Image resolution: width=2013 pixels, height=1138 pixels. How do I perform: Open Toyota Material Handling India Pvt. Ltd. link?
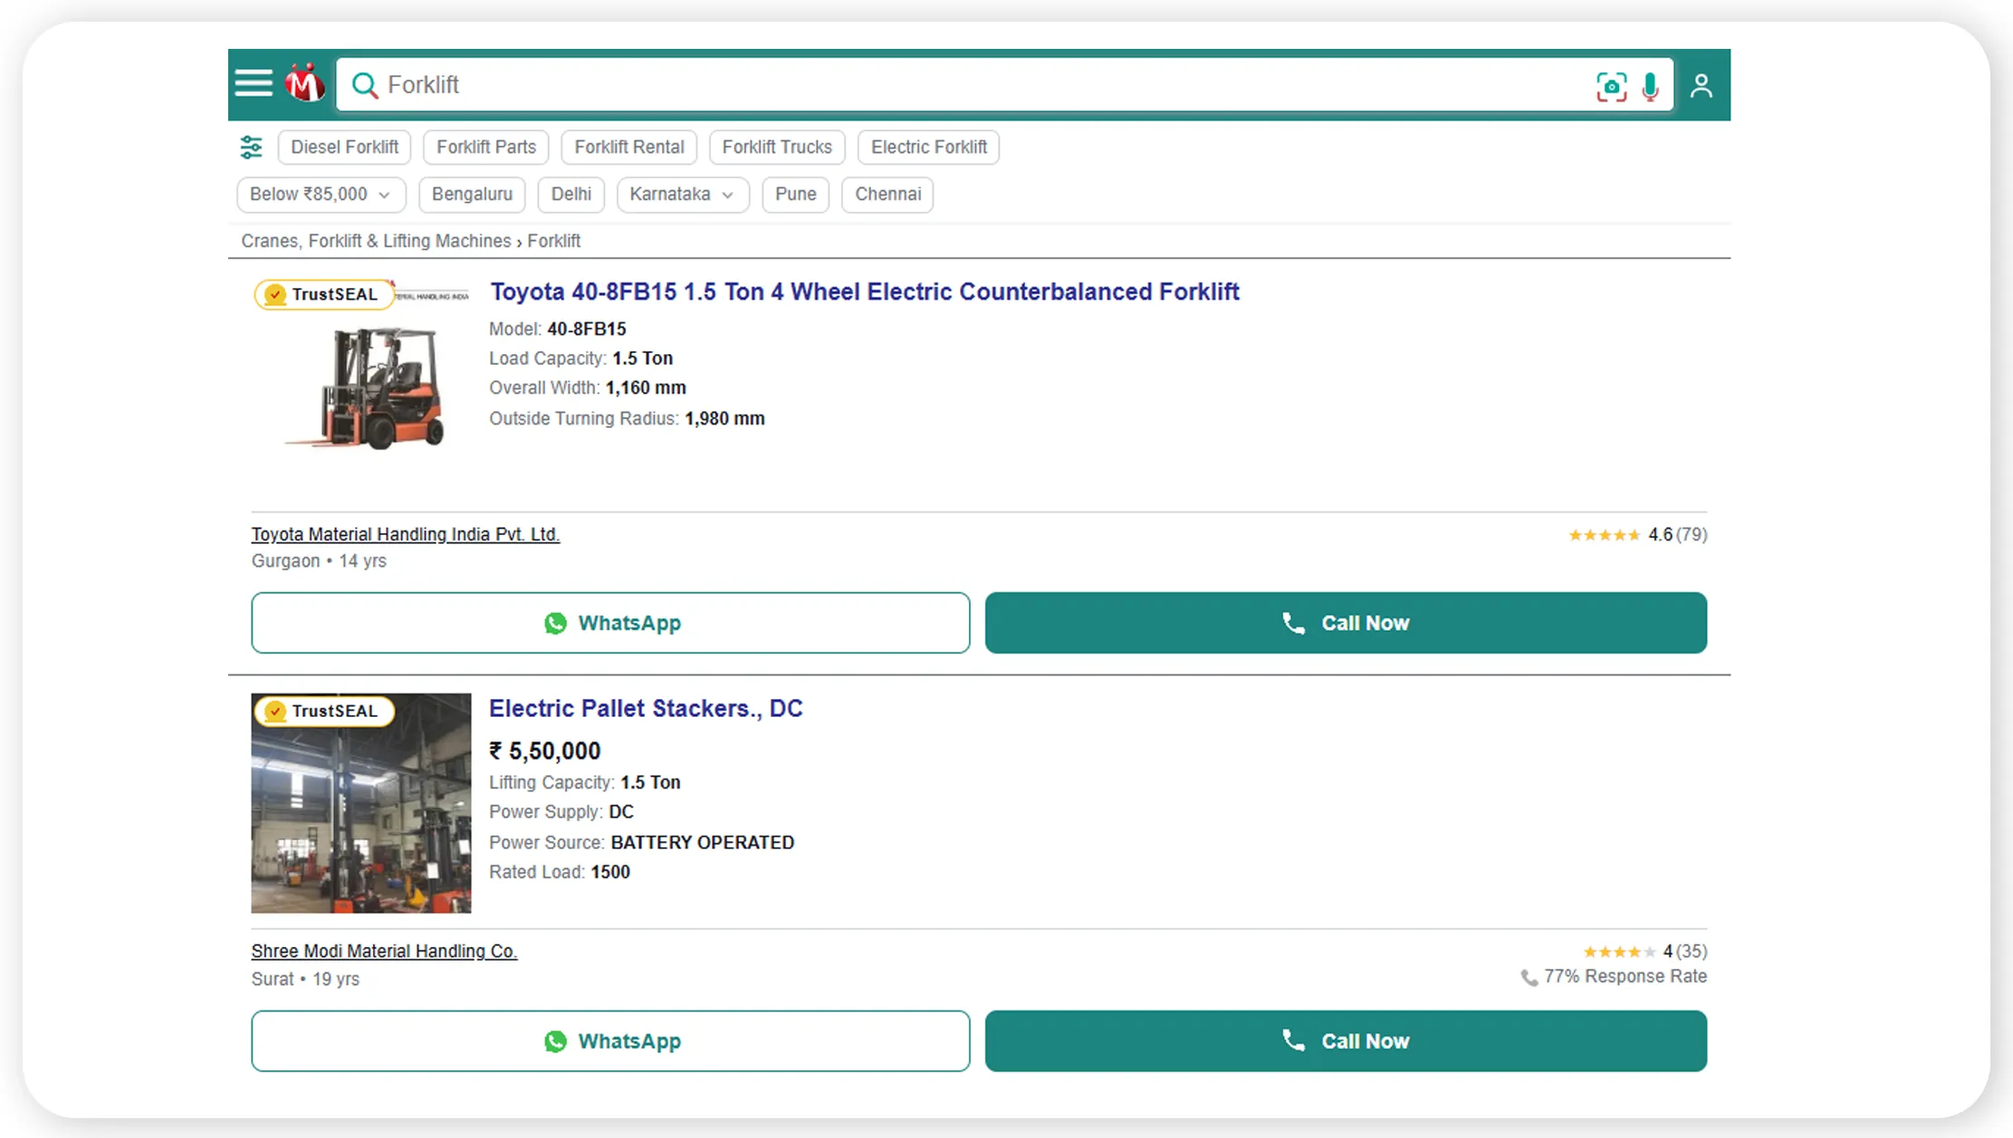pos(406,534)
